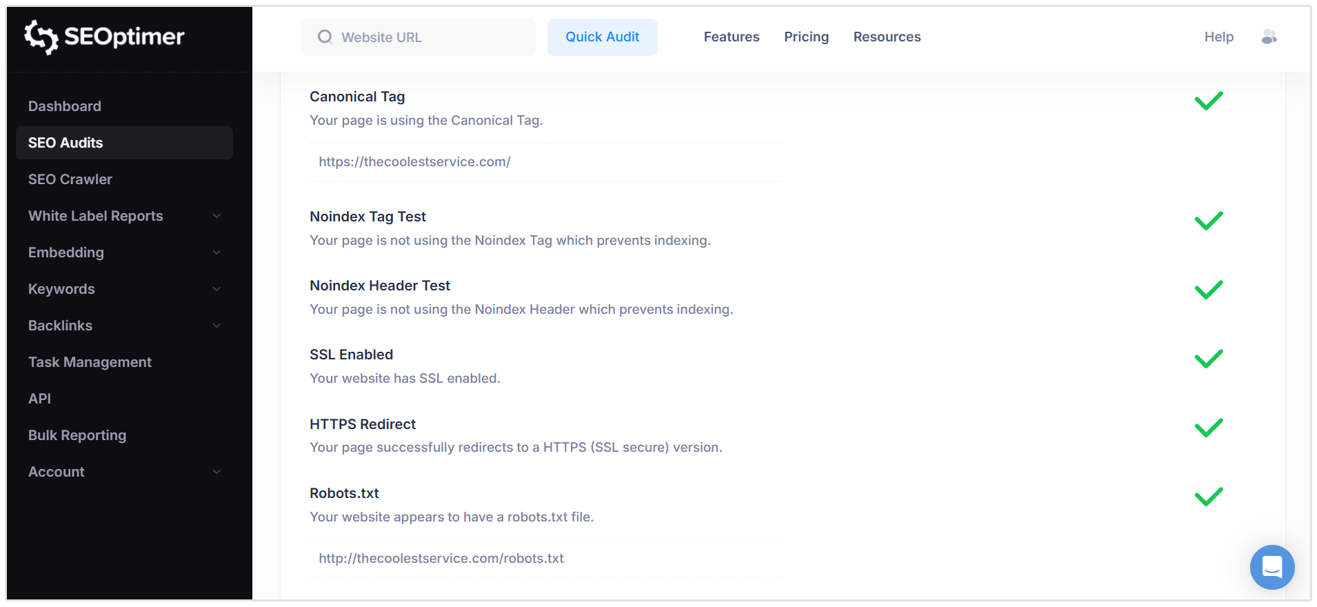Select the Noindex Tag Test heading

[x=368, y=217]
